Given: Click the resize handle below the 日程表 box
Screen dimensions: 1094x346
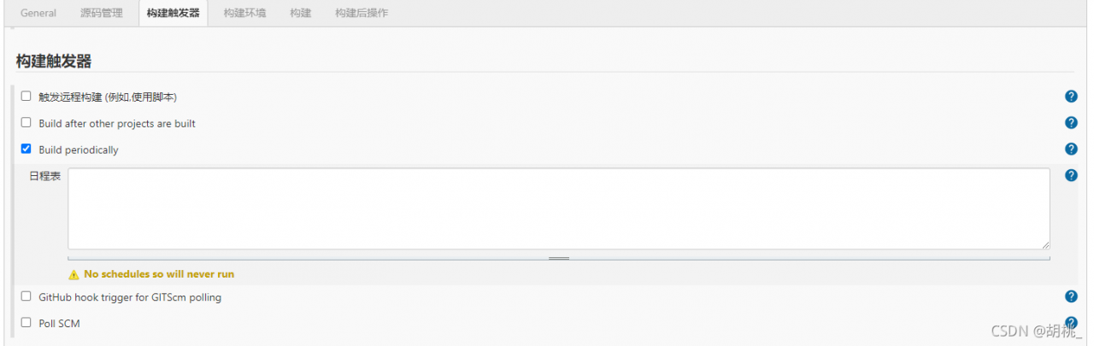Looking at the screenshot, I should [559, 257].
